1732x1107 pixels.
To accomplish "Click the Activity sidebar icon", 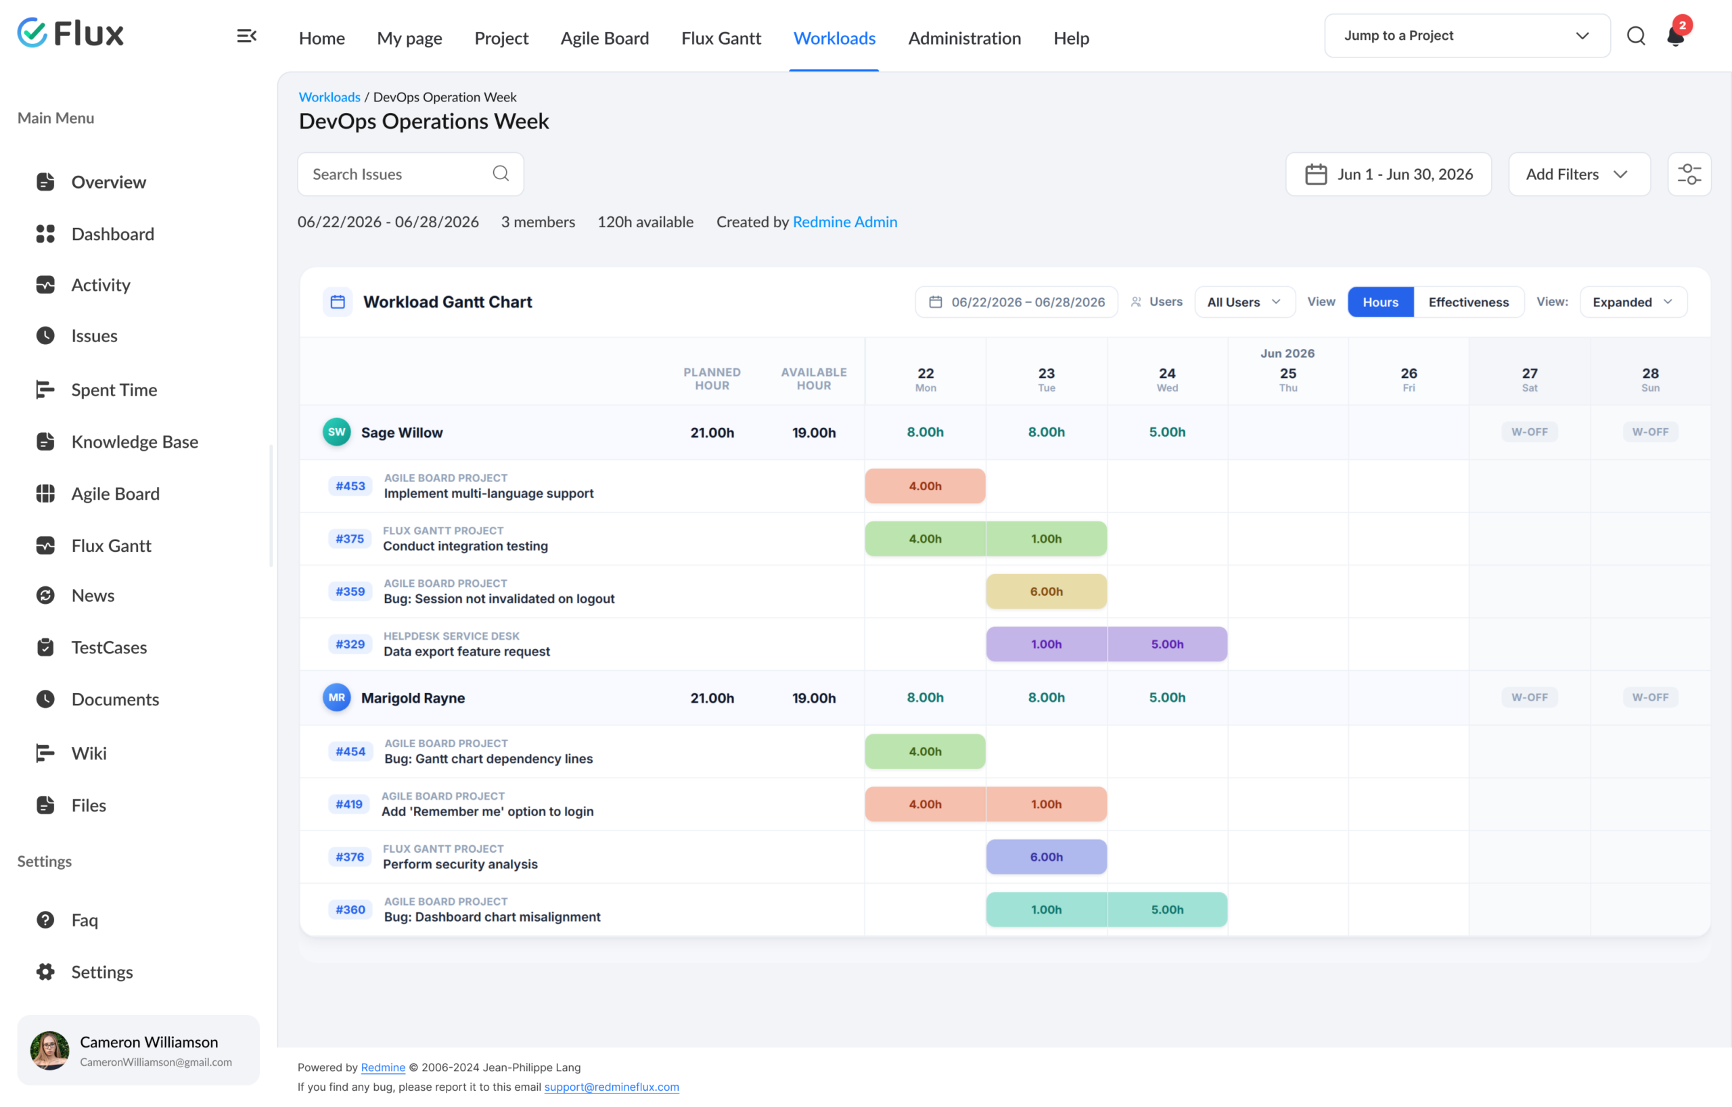I will pos(45,285).
